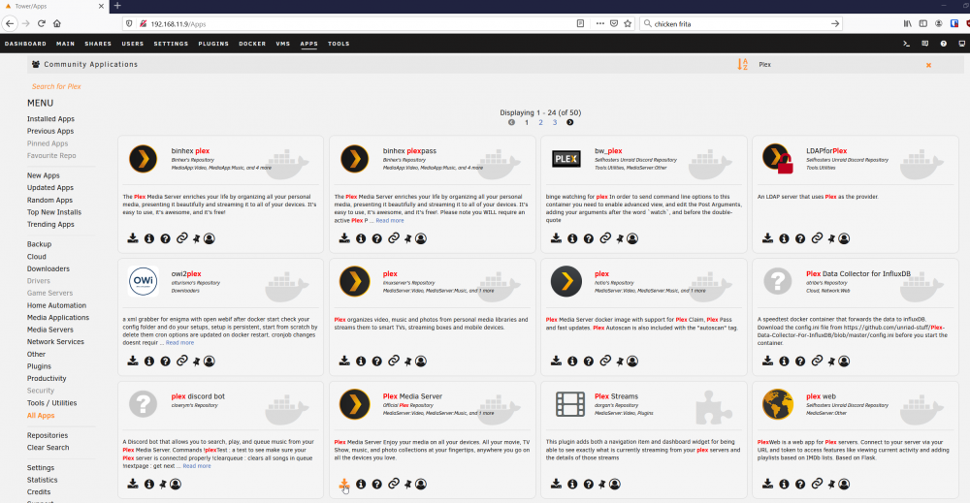
Task: Open the Settings tab in top navigation
Action: (x=171, y=44)
